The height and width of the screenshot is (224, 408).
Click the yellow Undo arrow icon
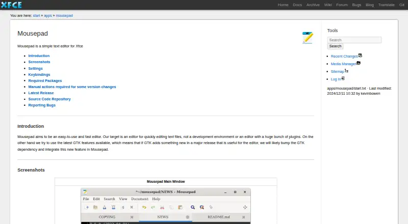(x=144, y=207)
